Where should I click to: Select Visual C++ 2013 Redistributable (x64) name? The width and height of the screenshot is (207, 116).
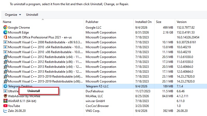[45, 67]
